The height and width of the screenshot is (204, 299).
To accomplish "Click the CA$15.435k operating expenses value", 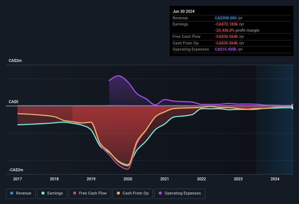I will [225, 50].
